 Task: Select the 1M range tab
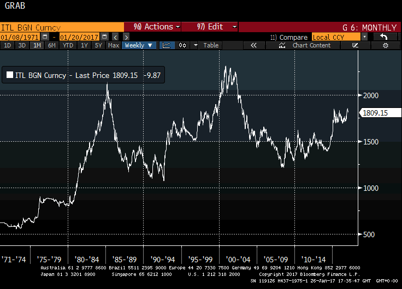[x=37, y=45]
